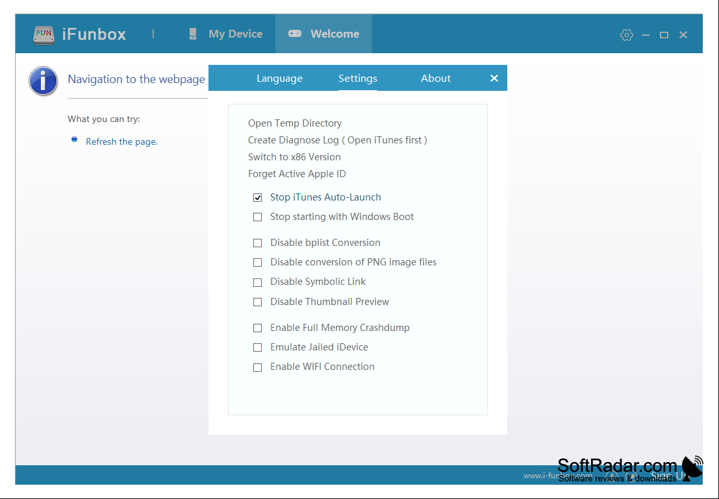Select the Settings tab in dialog
This screenshot has height=499, width=719.
[358, 79]
